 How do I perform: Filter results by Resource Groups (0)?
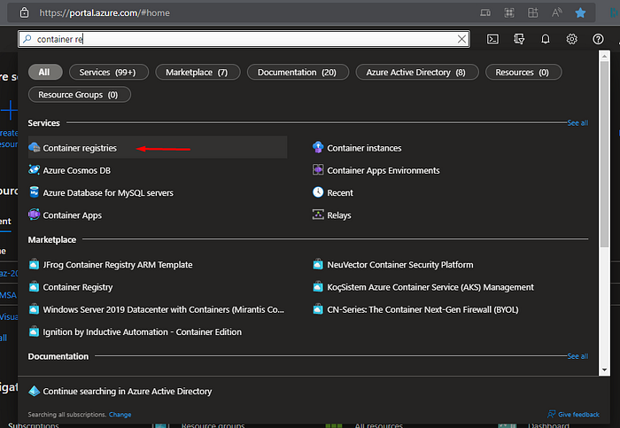(x=79, y=95)
